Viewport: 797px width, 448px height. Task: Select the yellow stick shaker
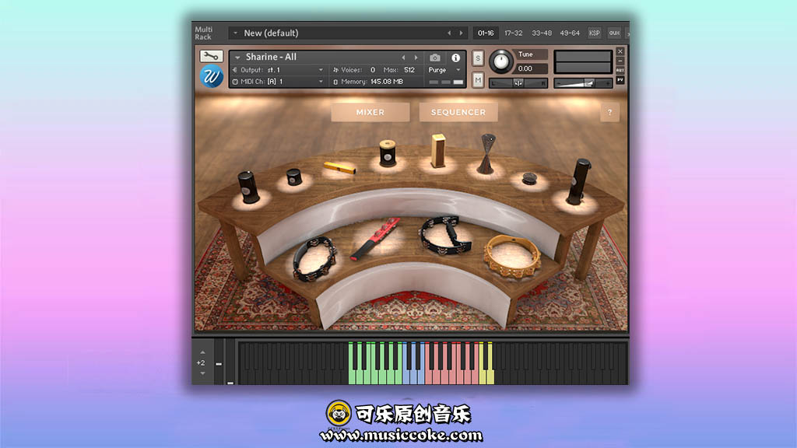339,168
